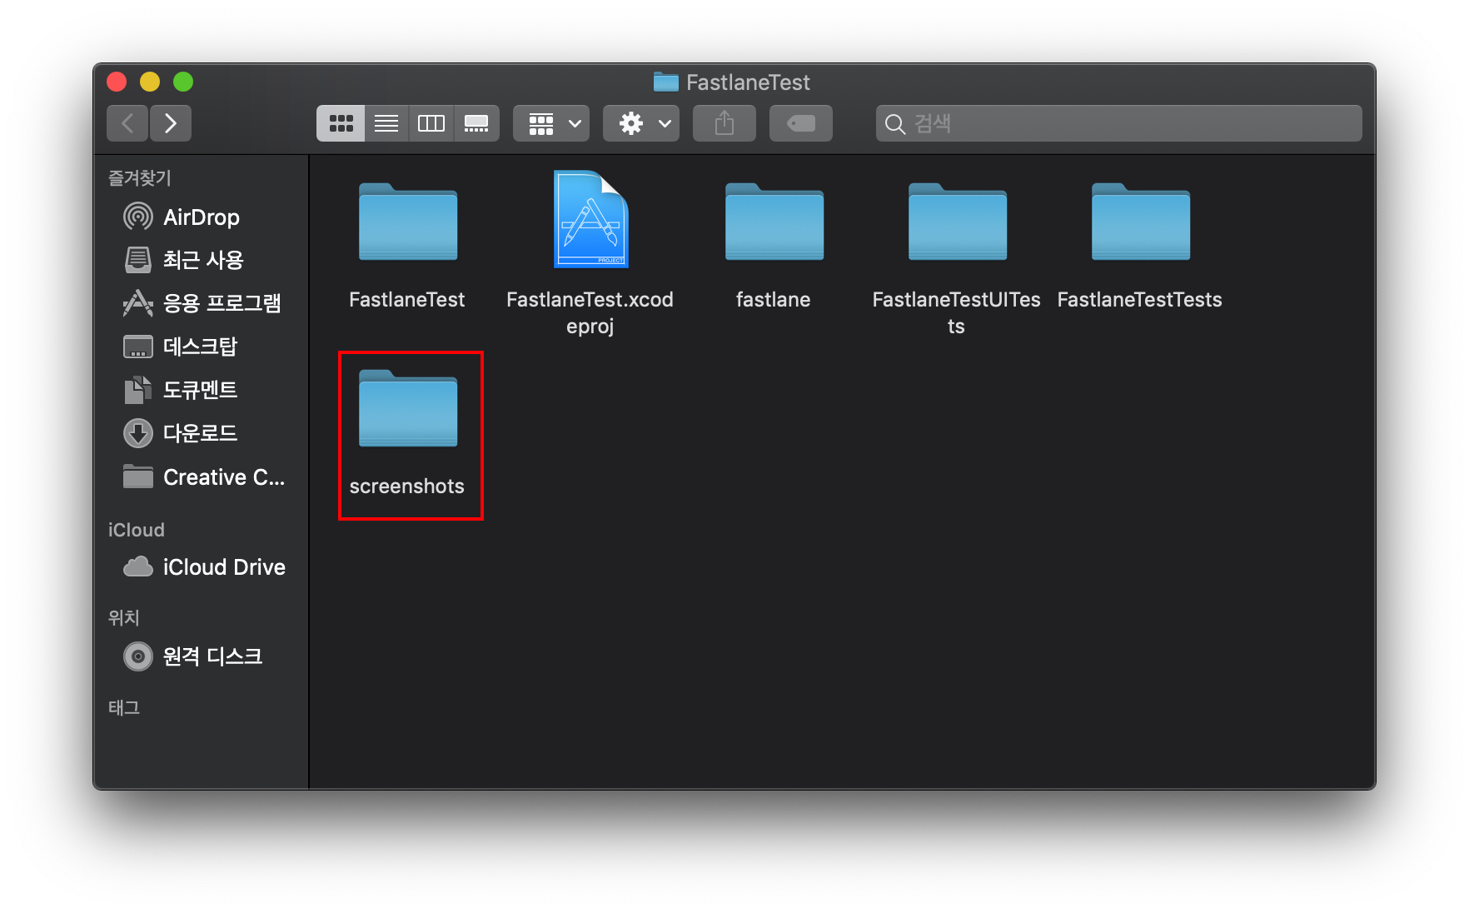Open the Creative C... sidebar folder

201,477
